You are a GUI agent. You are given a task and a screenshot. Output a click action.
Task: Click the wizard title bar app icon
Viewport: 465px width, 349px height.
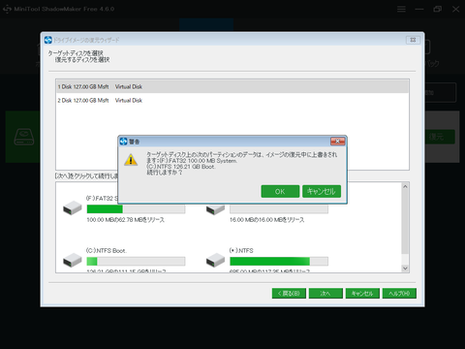tap(48, 40)
